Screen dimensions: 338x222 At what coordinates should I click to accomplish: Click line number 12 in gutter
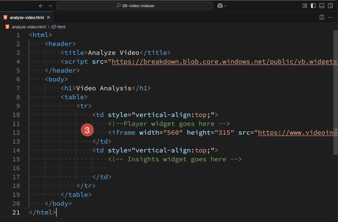(x=16, y=133)
